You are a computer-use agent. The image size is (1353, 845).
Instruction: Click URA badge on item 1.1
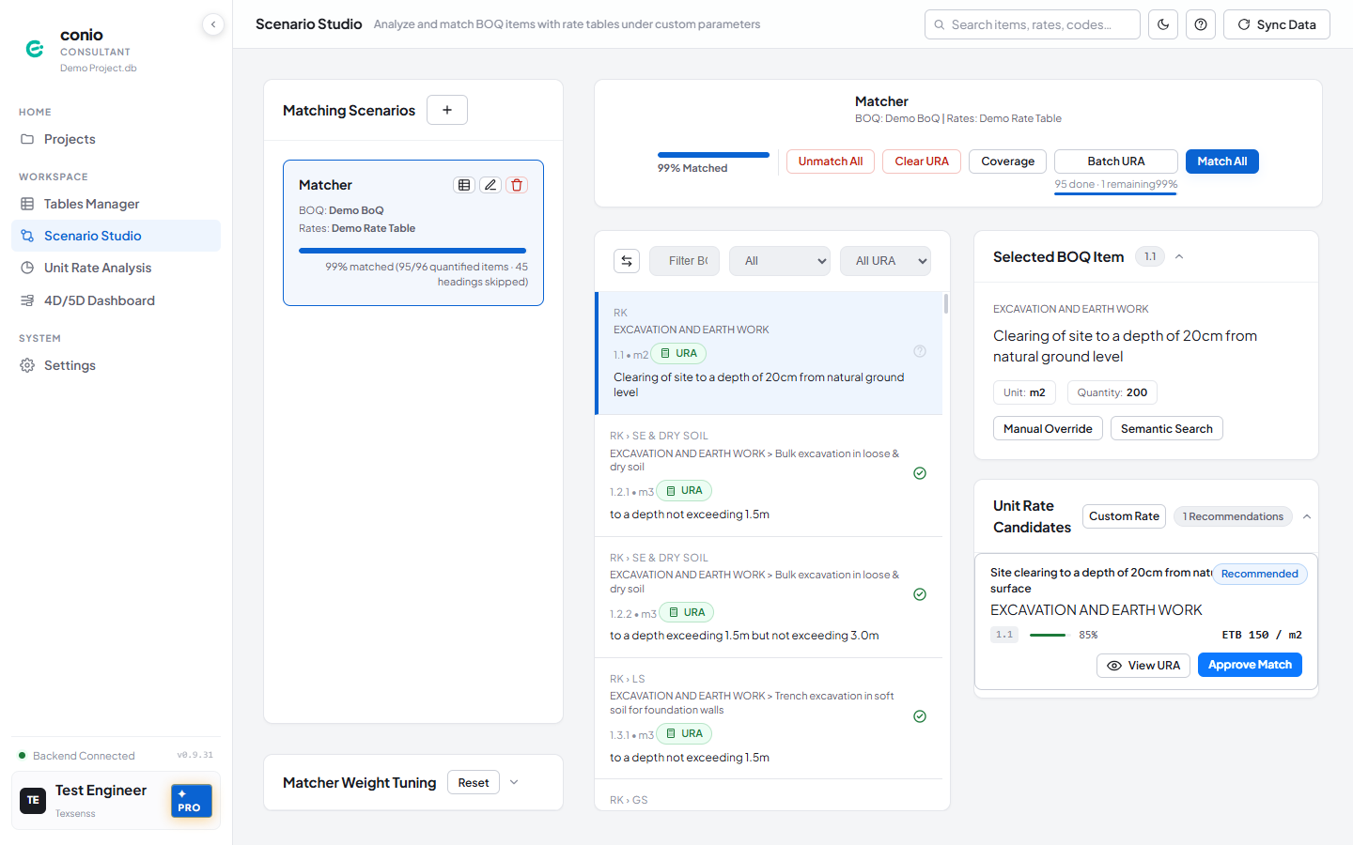[678, 354]
